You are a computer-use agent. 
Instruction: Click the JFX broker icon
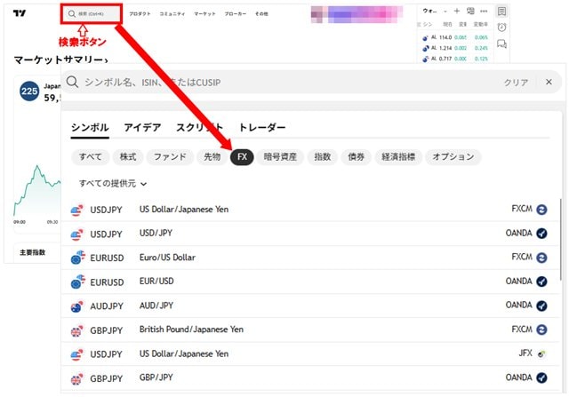(x=541, y=353)
